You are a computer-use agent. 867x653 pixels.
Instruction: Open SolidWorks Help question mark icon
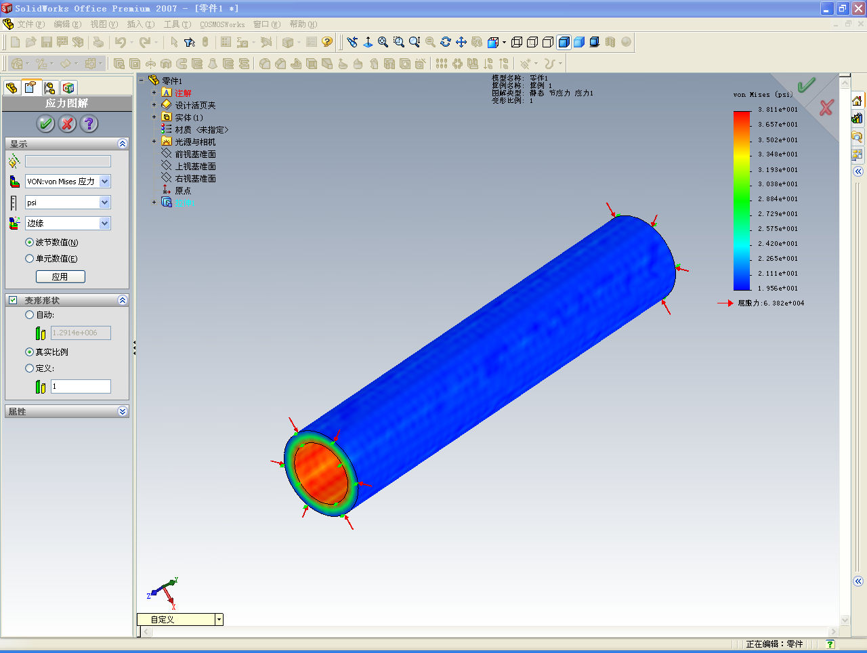point(328,42)
